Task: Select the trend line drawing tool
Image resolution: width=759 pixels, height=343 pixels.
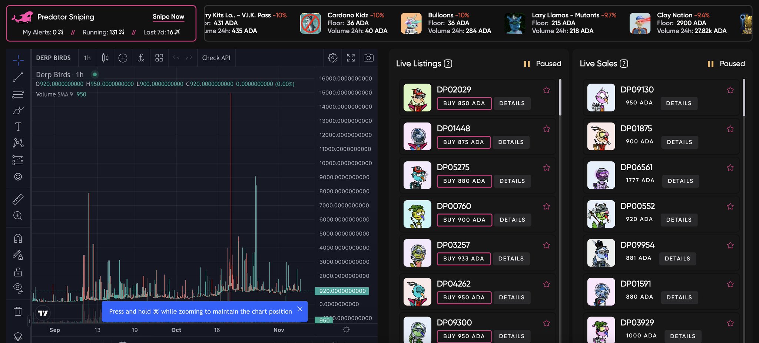Action: [x=18, y=77]
